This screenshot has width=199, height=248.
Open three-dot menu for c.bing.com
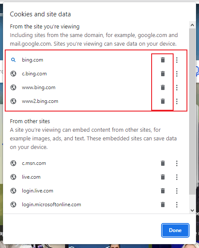177,74
